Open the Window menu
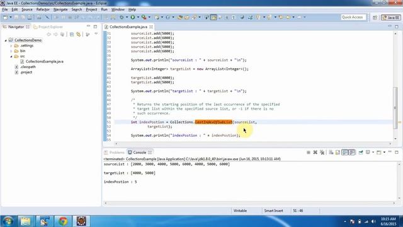The width and height of the screenshot is (403, 227). pyautogui.click(x=118, y=9)
